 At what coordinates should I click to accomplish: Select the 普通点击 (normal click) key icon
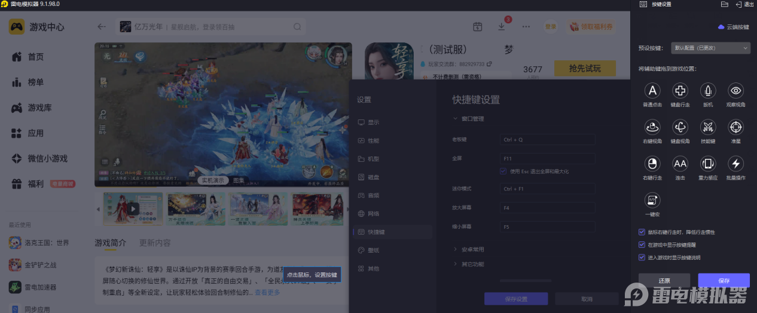(x=652, y=91)
